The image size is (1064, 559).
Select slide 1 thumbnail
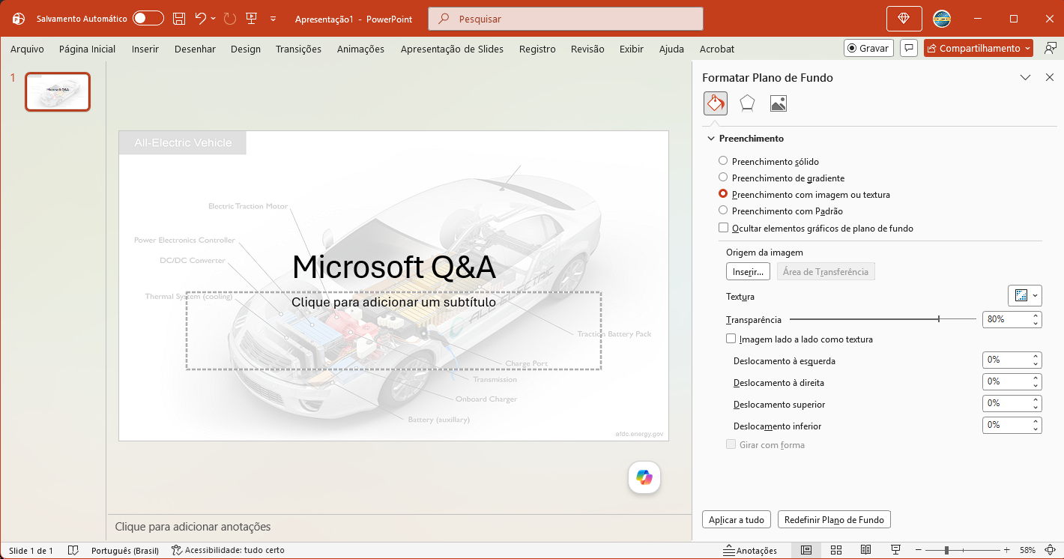(x=58, y=91)
